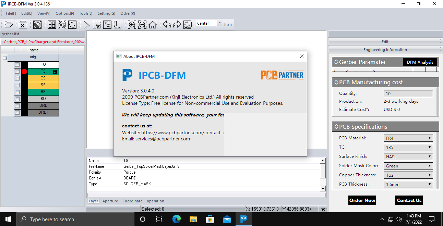Click the Order Now button

coord(362,200)
